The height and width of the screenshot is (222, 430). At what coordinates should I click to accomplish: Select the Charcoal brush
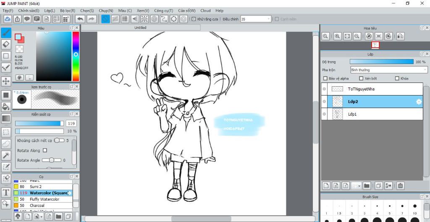coord(43,205)
